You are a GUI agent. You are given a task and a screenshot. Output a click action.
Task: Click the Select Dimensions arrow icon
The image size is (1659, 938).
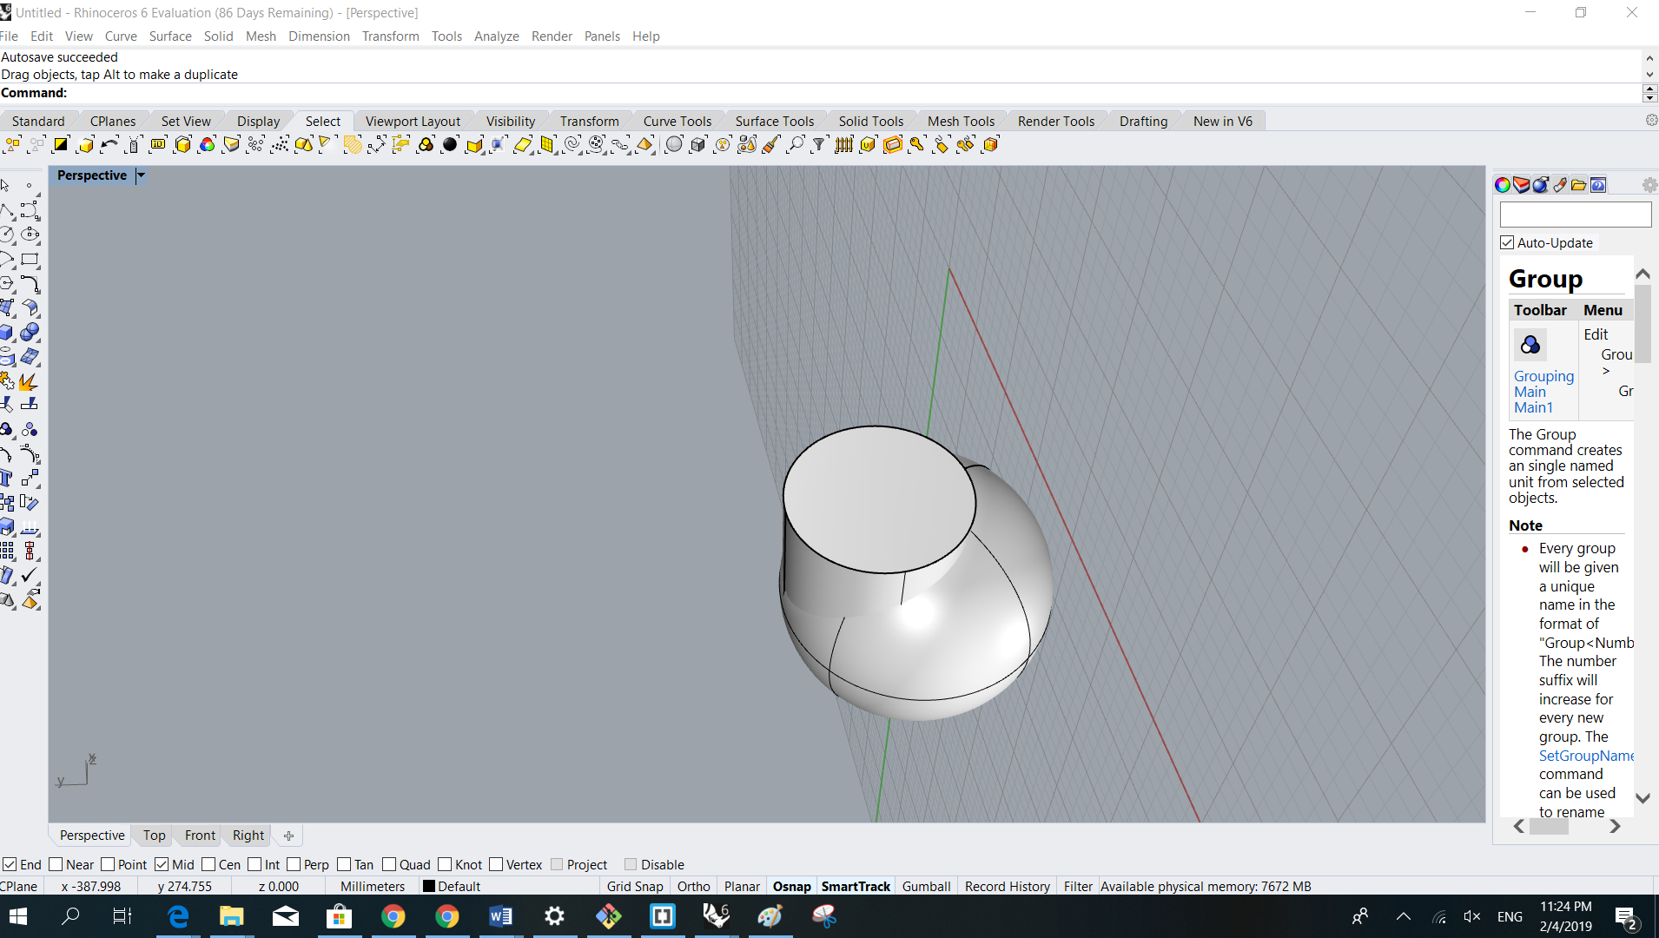377,145
